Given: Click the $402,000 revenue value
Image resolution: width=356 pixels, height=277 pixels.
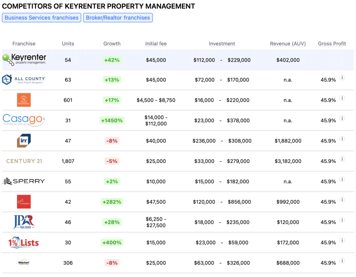Looking at the screenshot, I should click(288, 60).
